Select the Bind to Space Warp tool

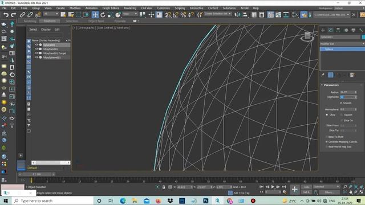[38, 15]
